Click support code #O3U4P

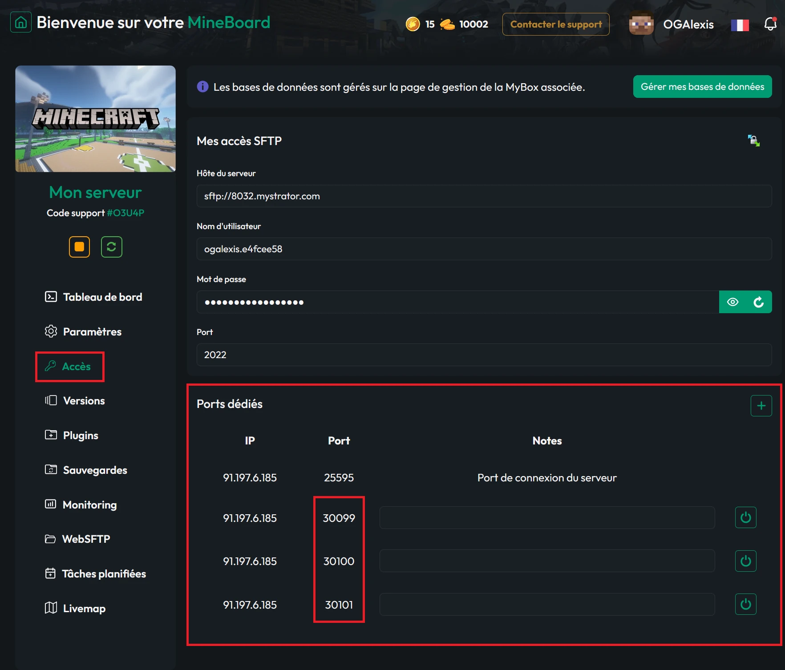click(x=125, y=213)
